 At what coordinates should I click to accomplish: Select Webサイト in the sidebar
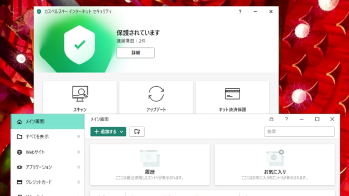48,152
